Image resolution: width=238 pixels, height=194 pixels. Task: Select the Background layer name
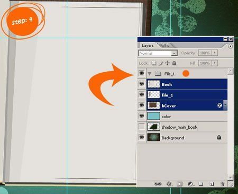173,138
